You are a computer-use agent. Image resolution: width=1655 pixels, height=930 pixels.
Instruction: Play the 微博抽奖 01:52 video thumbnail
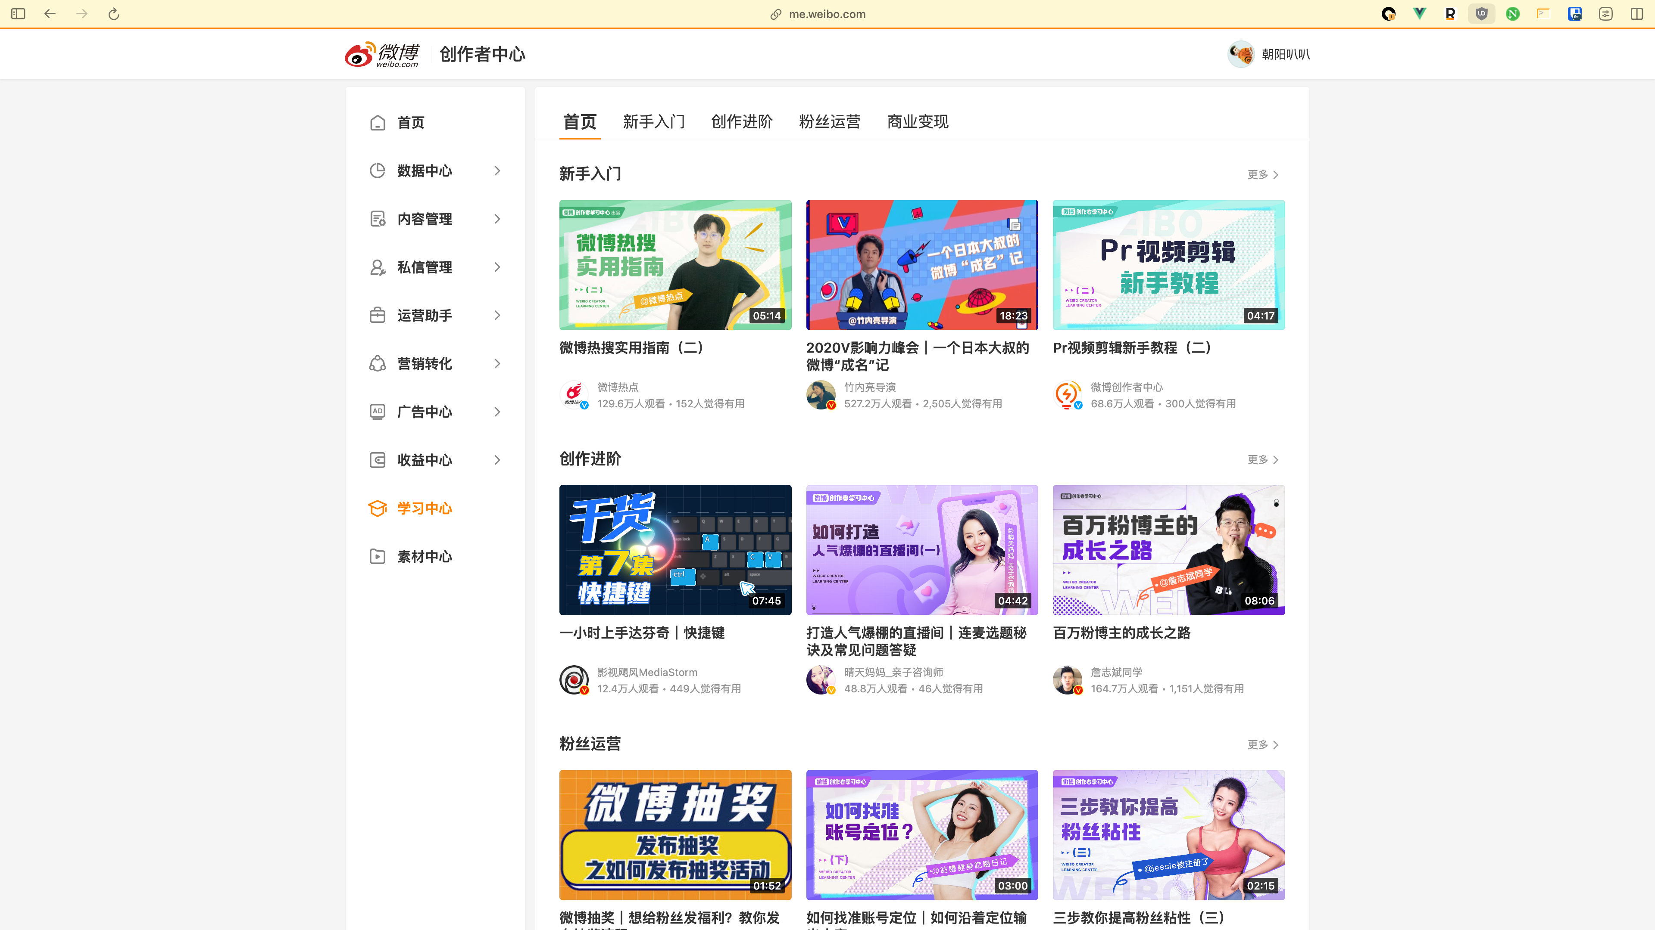tap(675, 835)
